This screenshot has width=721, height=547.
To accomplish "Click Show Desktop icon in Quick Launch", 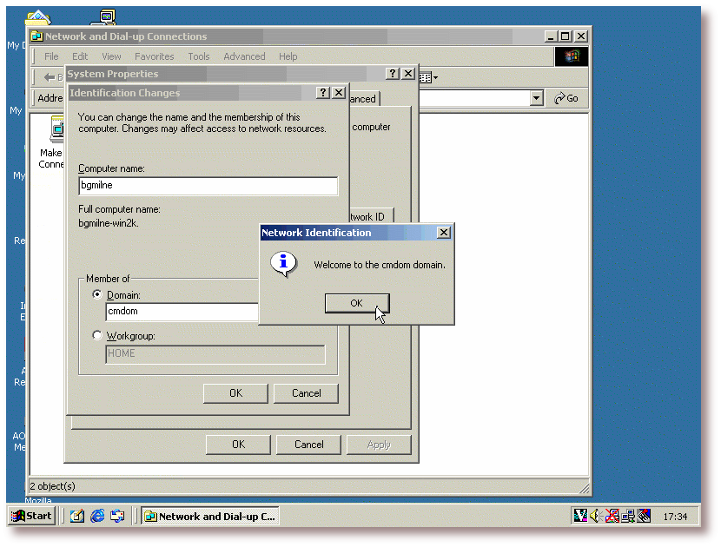I will point(77,516).
